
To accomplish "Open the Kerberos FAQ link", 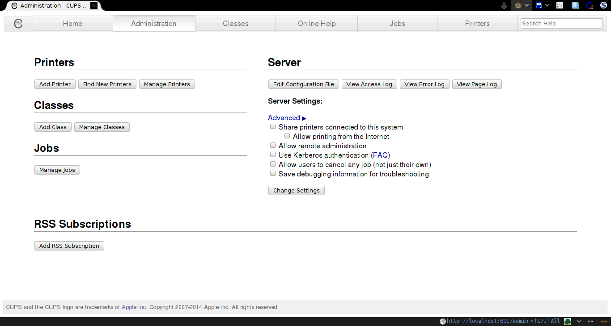I will (381, 155).
